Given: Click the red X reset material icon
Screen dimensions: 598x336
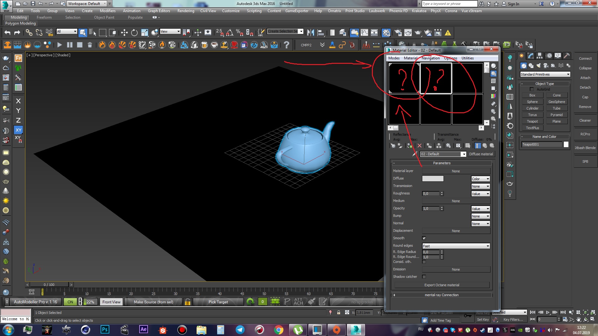Looking at the screenshot, I should coord(420,146).
